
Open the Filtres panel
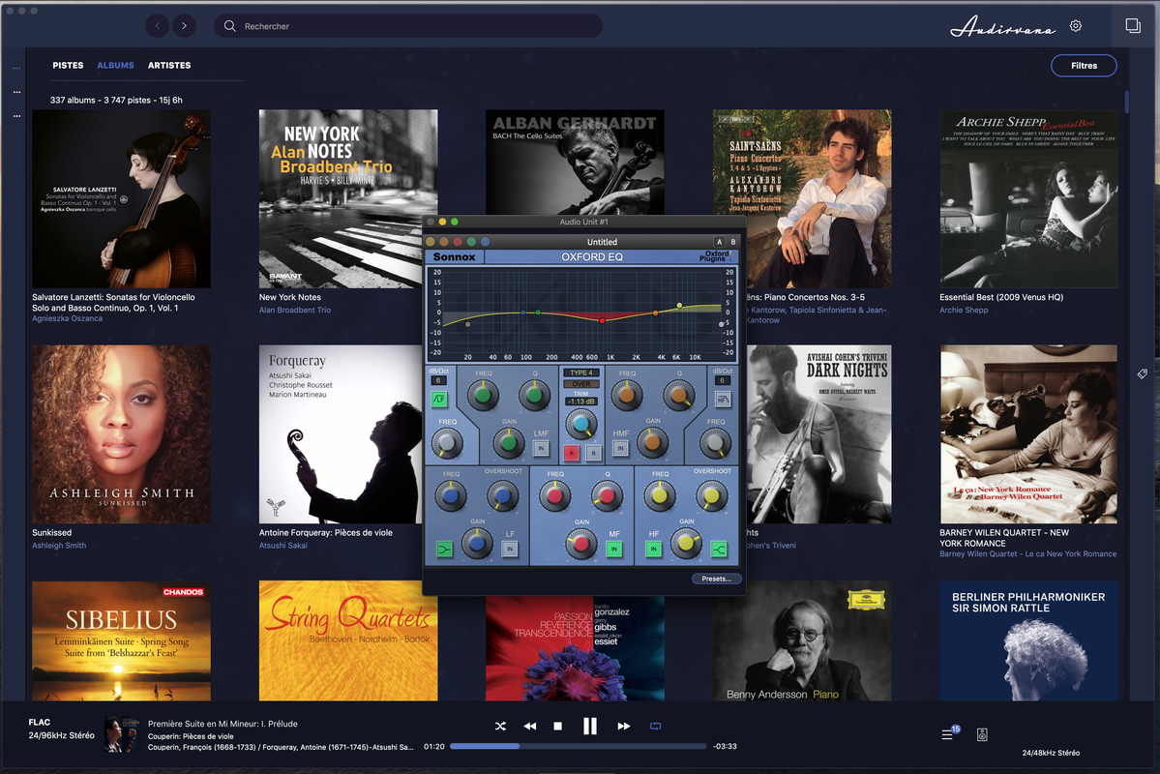coord(1084,66)
